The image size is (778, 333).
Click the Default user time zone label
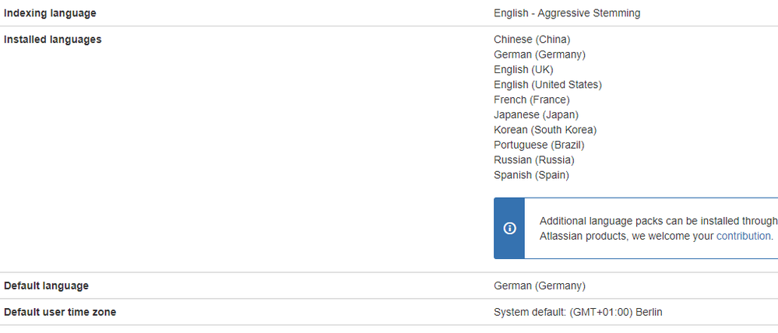61,312
